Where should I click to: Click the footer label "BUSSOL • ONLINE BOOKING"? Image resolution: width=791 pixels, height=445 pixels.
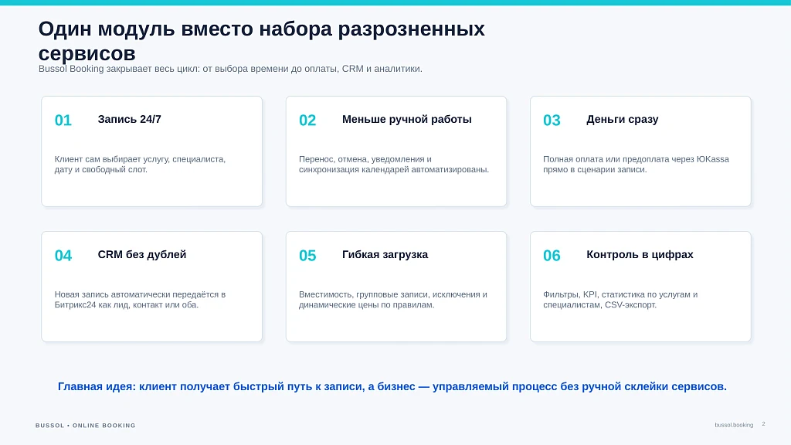(85, 426)
